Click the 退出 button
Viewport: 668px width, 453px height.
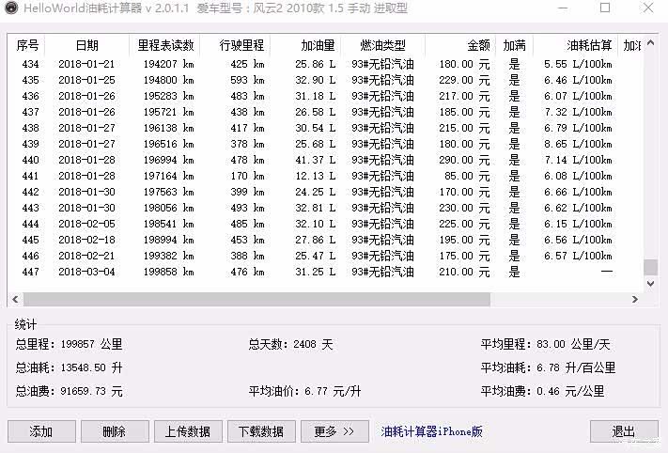(x=623, y=431)
